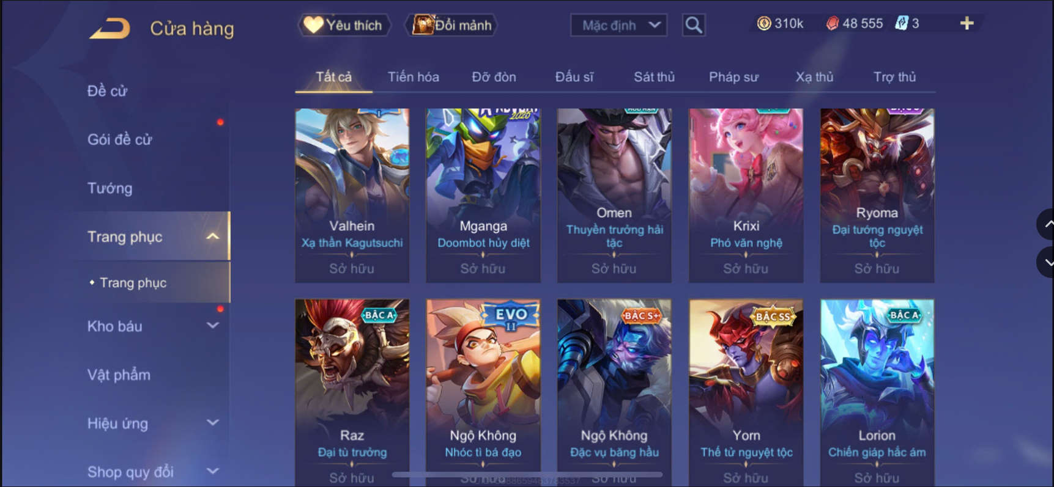Viewport: 1054px width, 487px height.
Task: Switch to the Tiến hóa tab
Action: (413, 77)
